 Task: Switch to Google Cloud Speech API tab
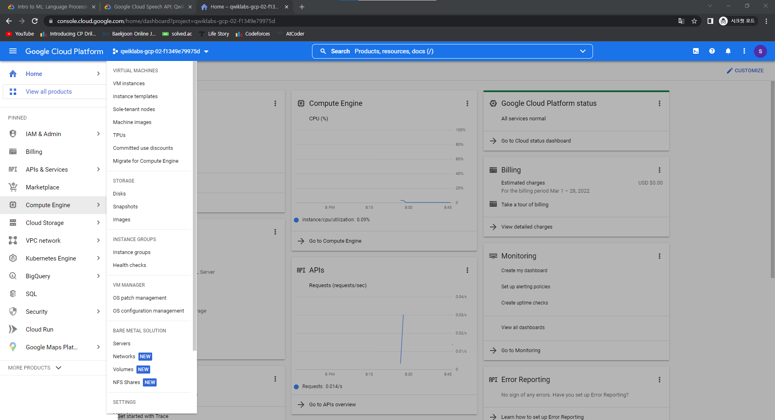pyautogui.click(x=149, y=7)
